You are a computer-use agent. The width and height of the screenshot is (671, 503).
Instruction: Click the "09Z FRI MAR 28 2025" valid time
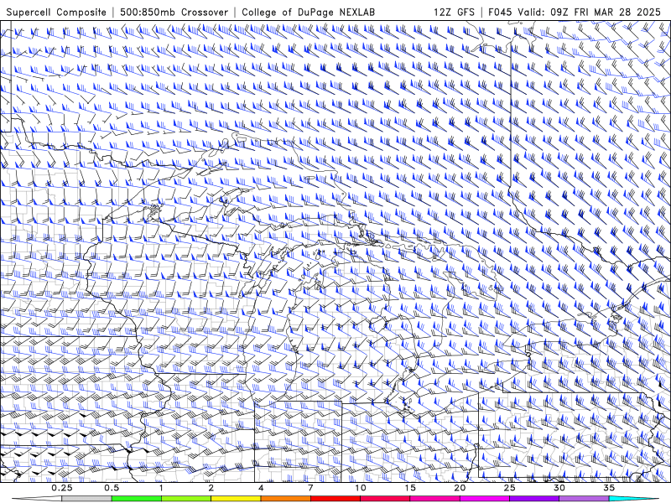pyautogui.click(x=606, y=12)
